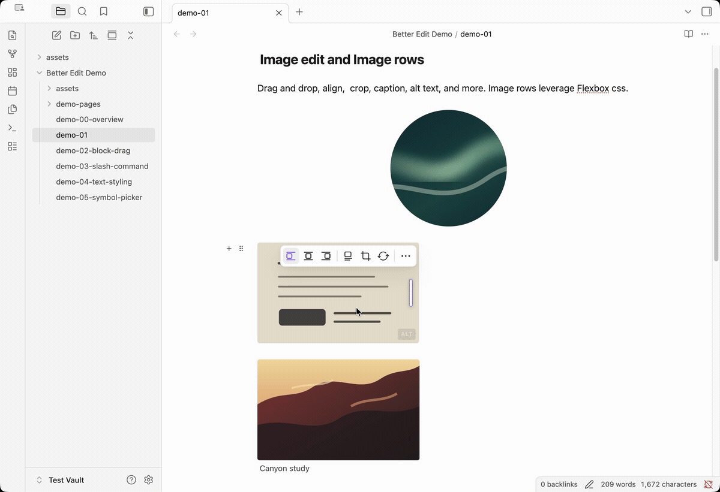Align image center in image toolbar
Image resolution: width=720 pixels, height=492 pixels.
pos(308,256)
